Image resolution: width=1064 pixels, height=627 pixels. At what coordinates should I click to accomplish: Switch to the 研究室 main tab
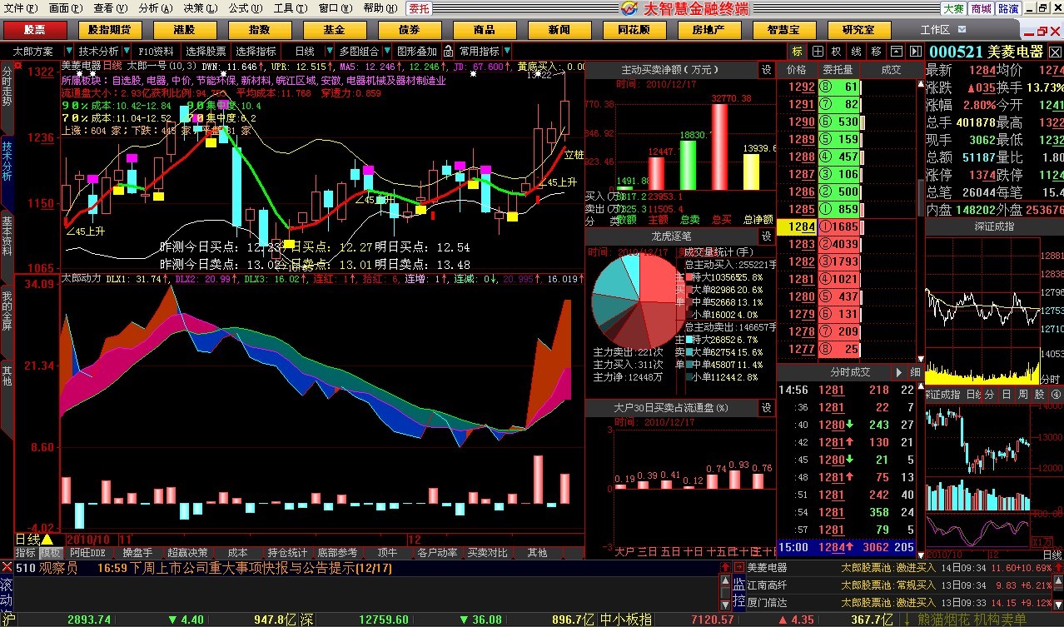coord(858,30)
